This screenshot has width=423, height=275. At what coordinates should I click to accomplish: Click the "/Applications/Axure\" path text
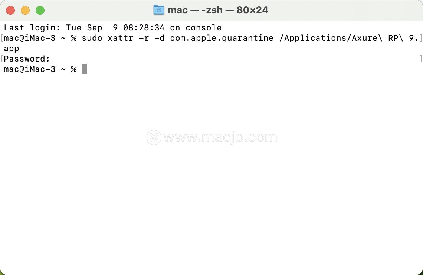click(x=331, y=38)
